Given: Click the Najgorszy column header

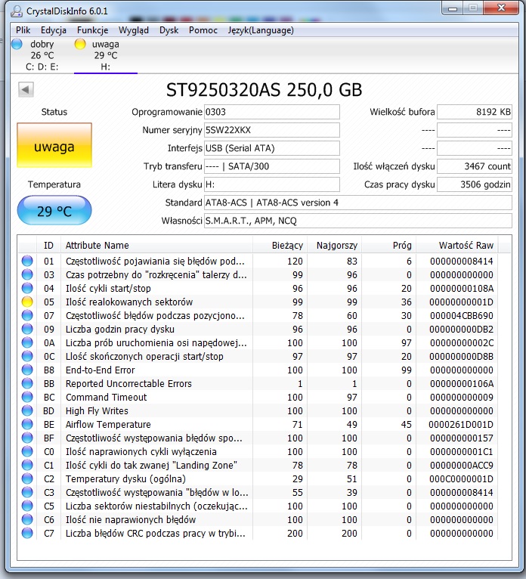Looking at the screenshot, I should click(x=335, y=245).
